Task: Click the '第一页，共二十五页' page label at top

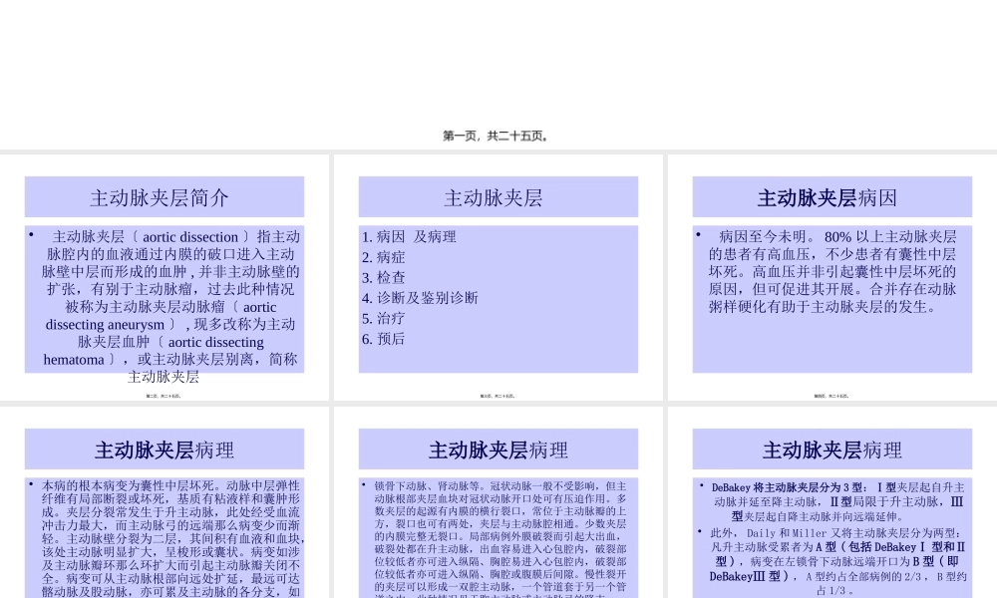Action: pos(498,136)
